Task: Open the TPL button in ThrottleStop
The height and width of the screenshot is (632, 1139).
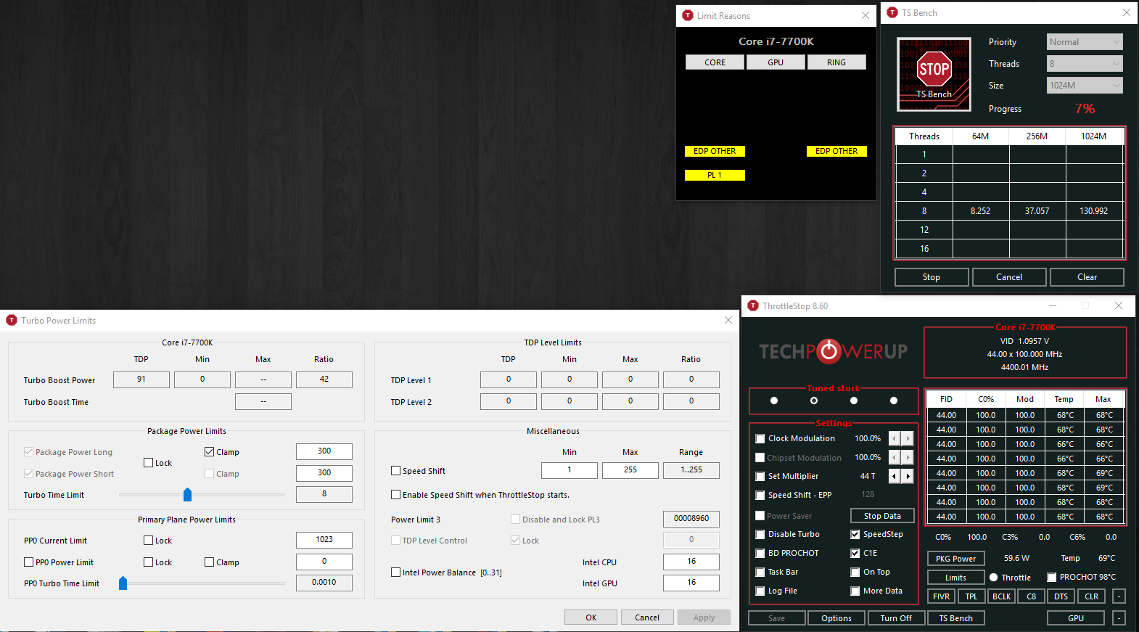Action: [x=971, y=596]
